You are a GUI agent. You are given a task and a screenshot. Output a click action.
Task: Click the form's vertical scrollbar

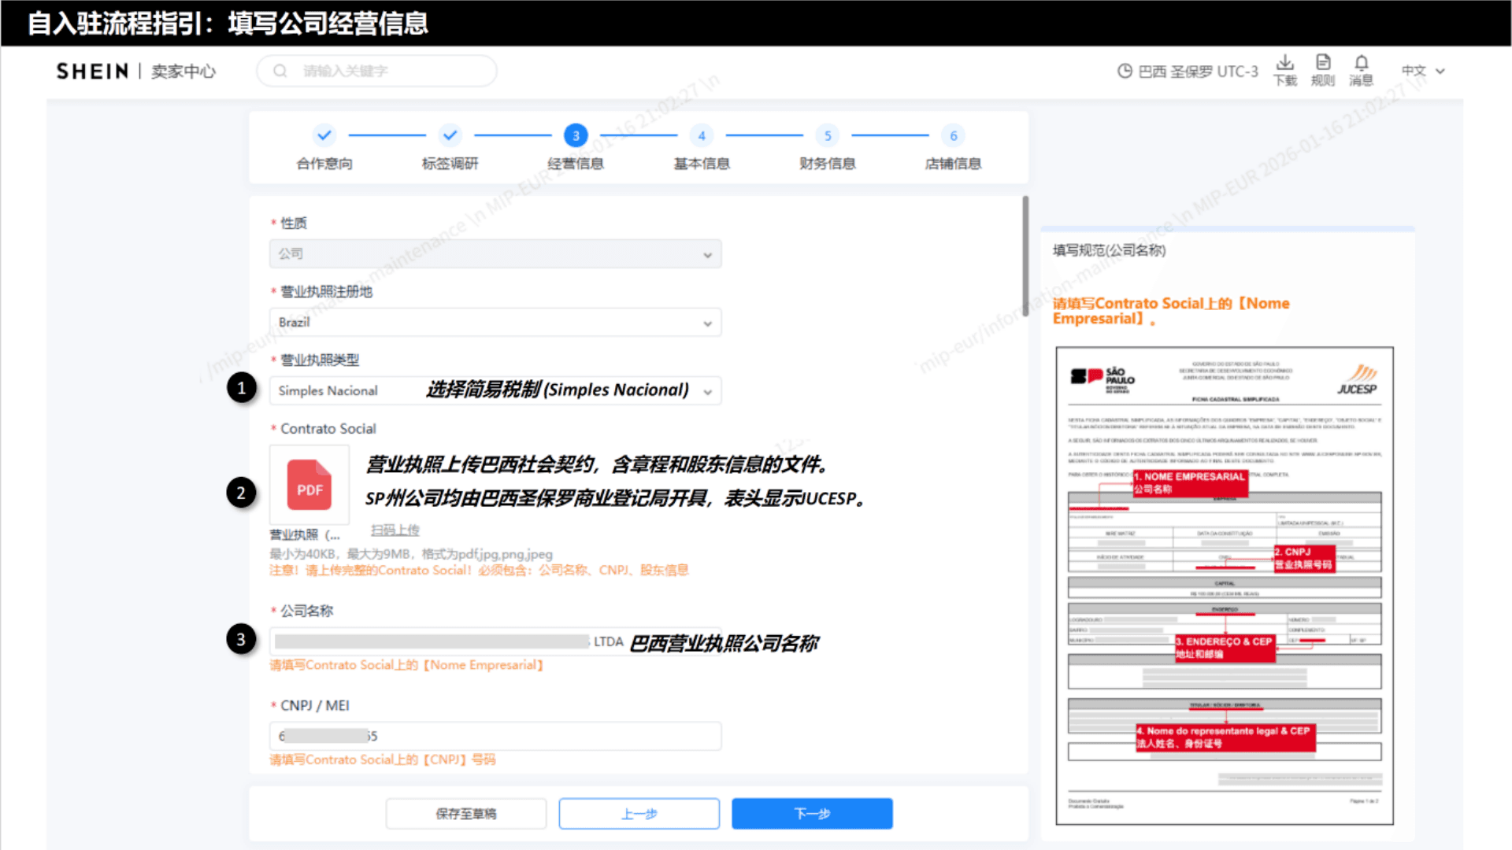[x=1025, y=256]
